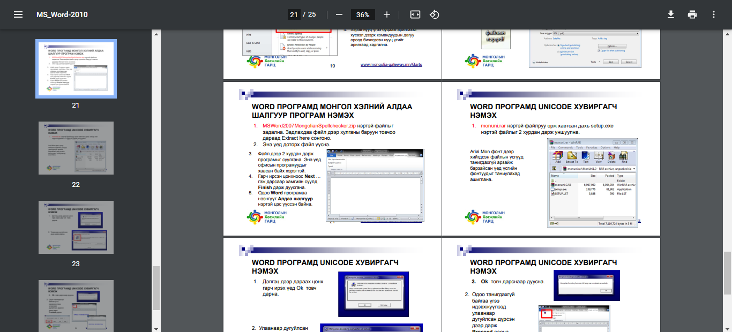Rotate the document counterclockwise
This screenshot has width=732, height=332.
pyautogui.click(x=435, y=14)
